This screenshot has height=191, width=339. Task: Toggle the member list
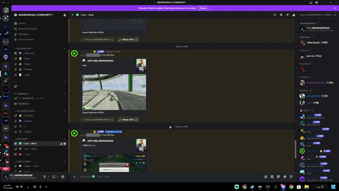(294, 15)
